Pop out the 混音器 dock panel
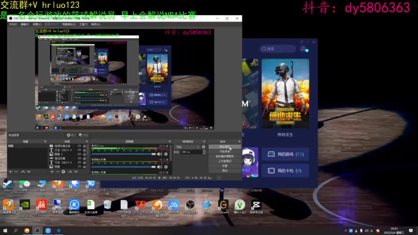Viewport: 418px width, 235px height. pyautogui.click(x=169, y=142)
